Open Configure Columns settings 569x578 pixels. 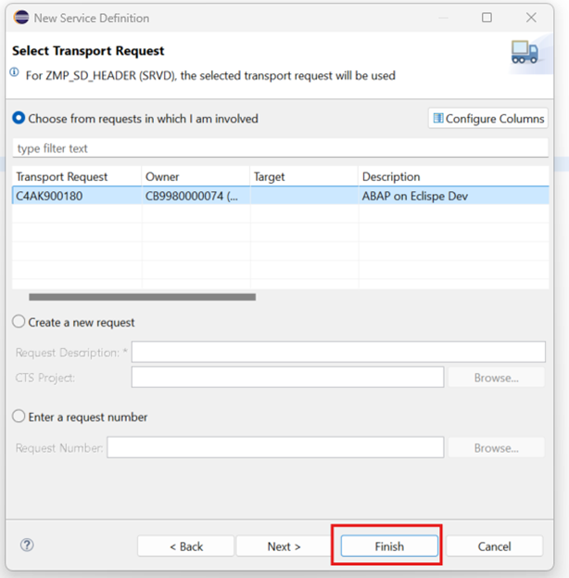(488, 119)
